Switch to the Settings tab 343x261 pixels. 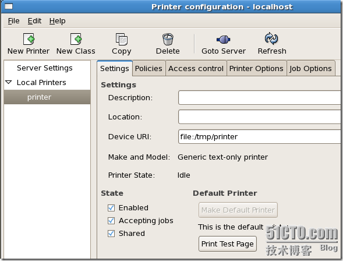[x=114, y=69]
